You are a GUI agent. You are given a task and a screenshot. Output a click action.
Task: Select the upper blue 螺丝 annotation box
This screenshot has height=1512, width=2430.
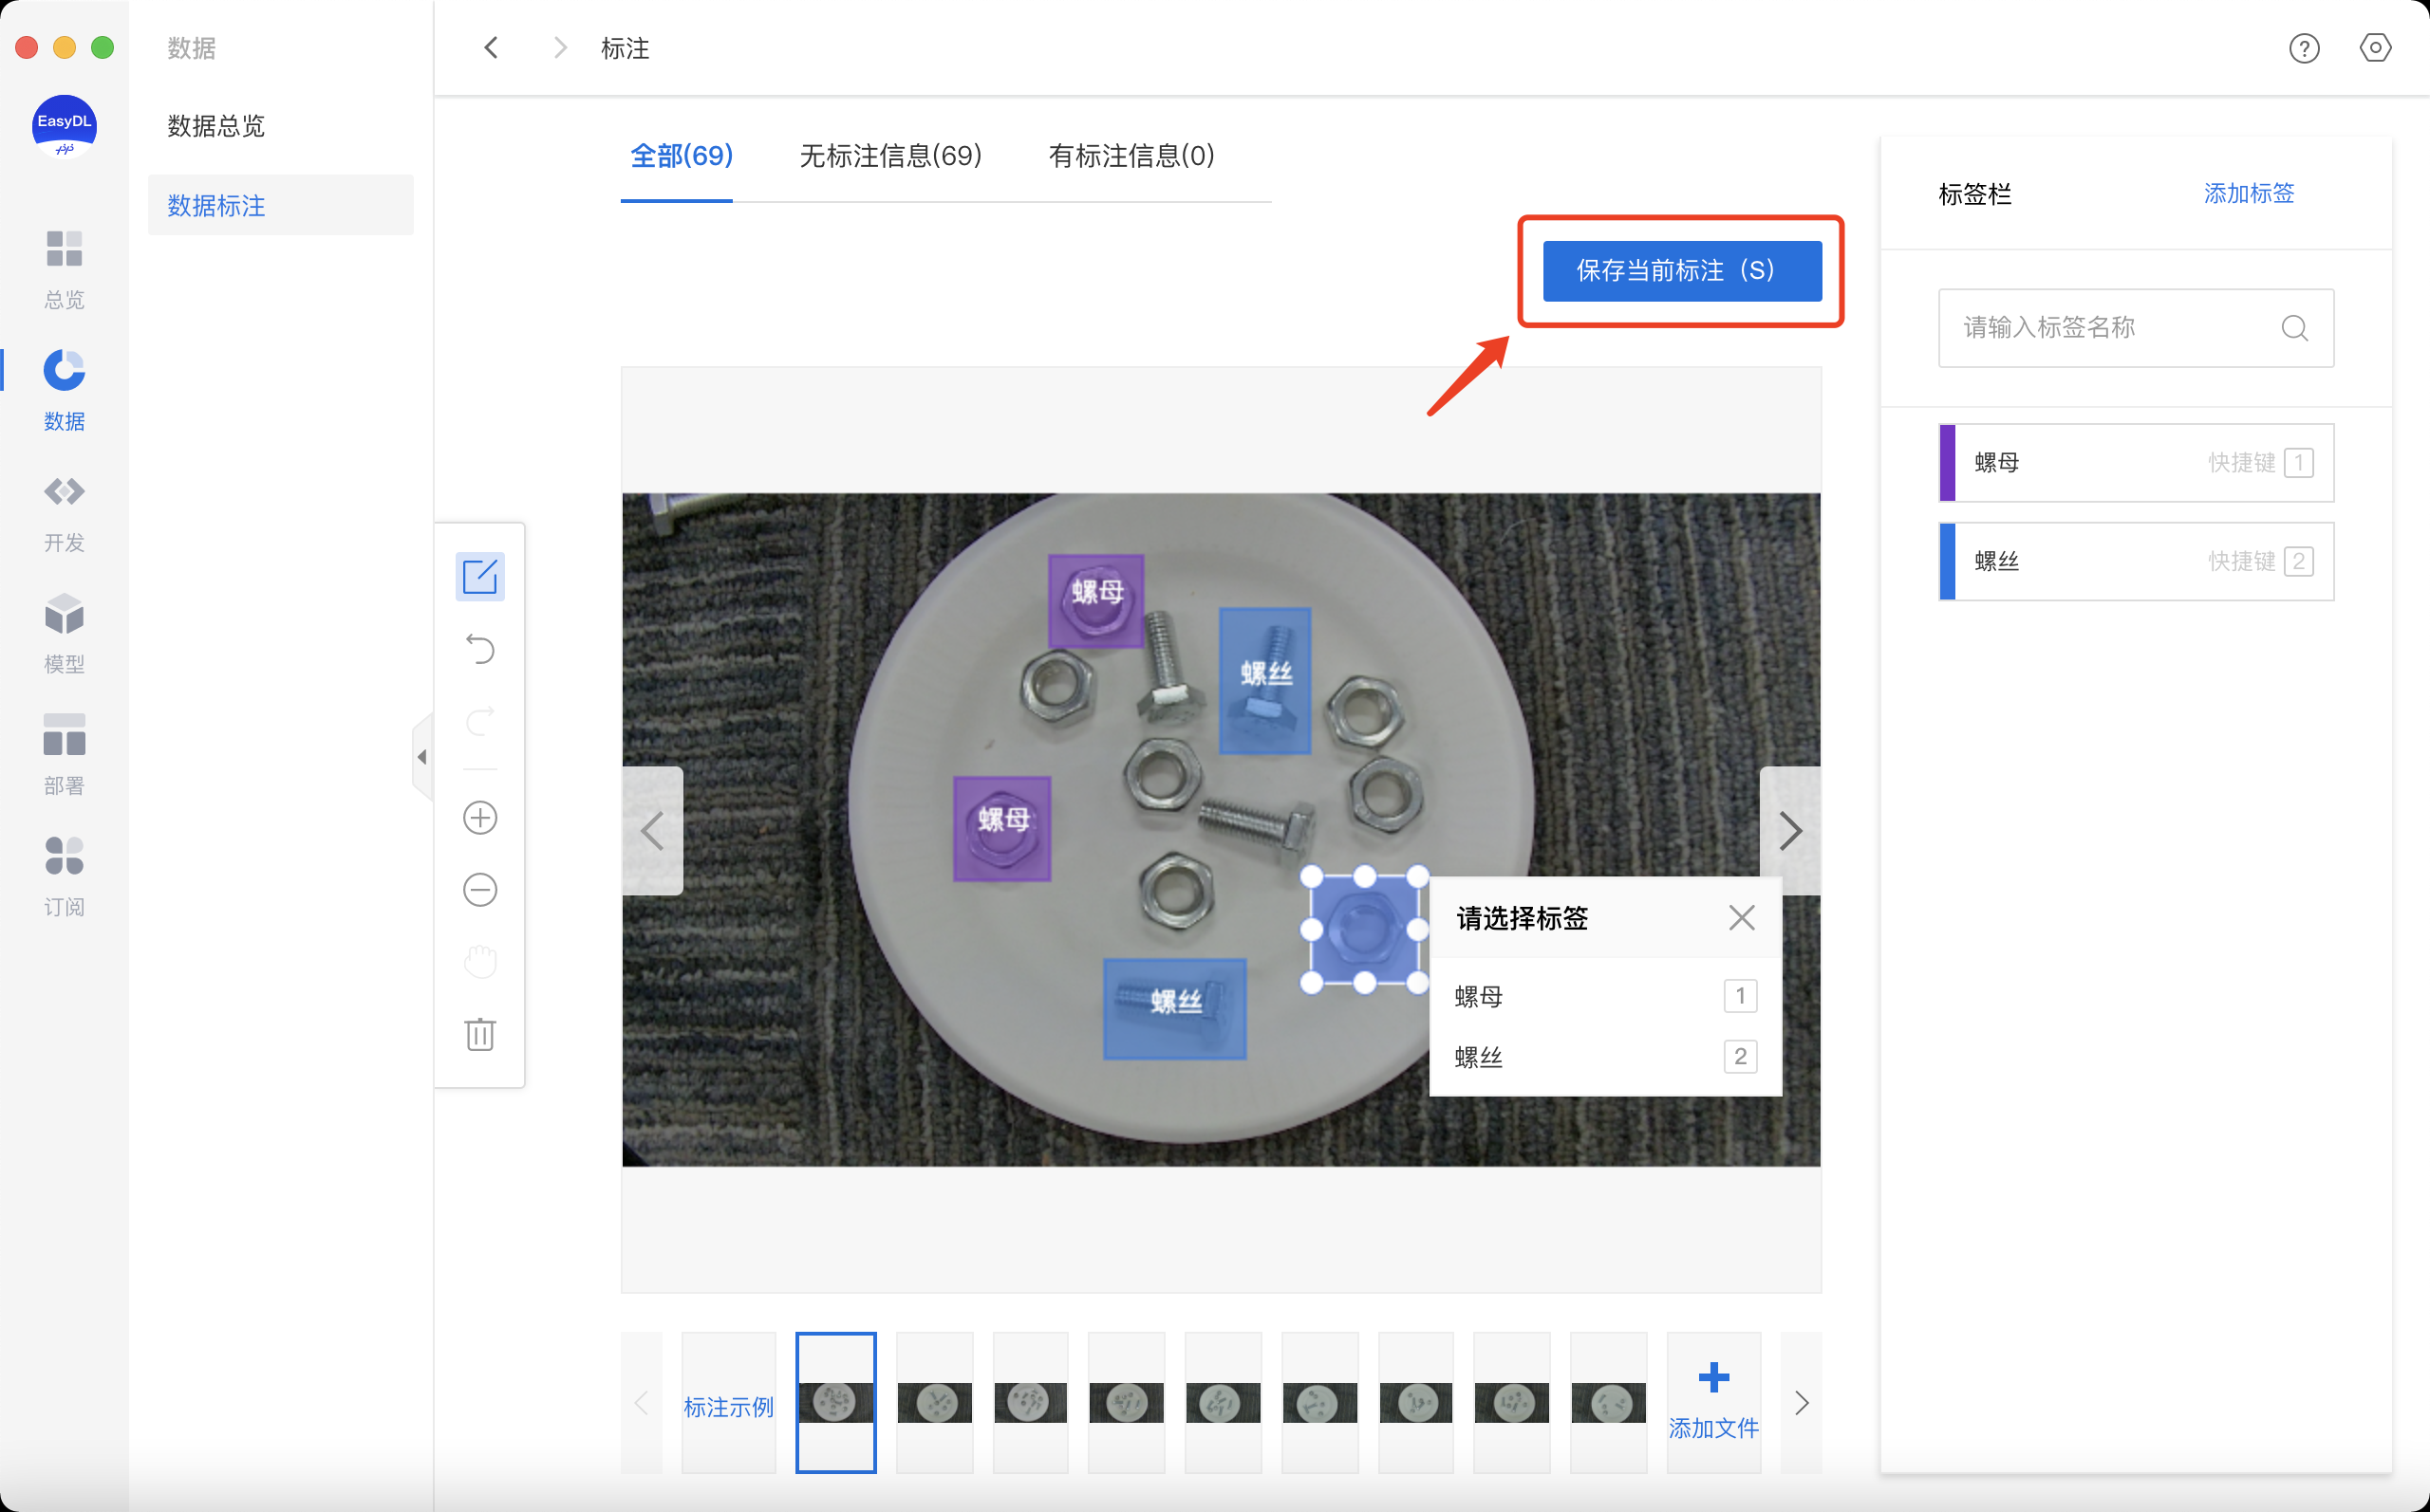1264,681
